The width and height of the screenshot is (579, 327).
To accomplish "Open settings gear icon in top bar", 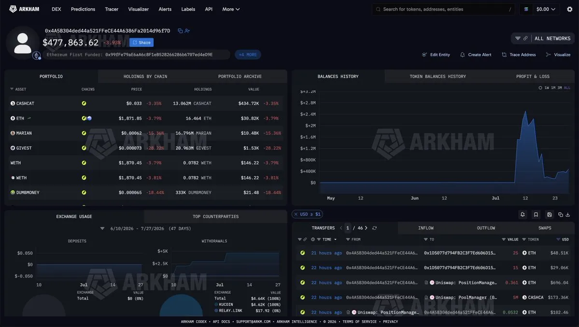I will (569, 9).
